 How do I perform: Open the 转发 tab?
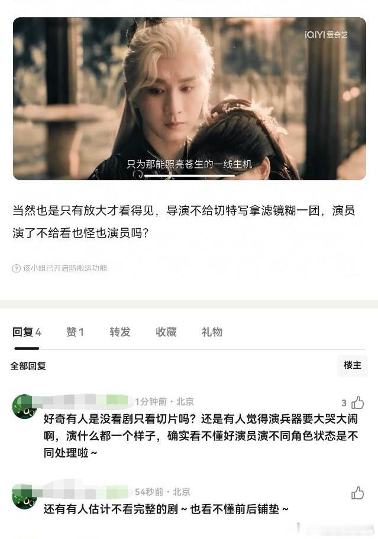[x=120, y=332]
